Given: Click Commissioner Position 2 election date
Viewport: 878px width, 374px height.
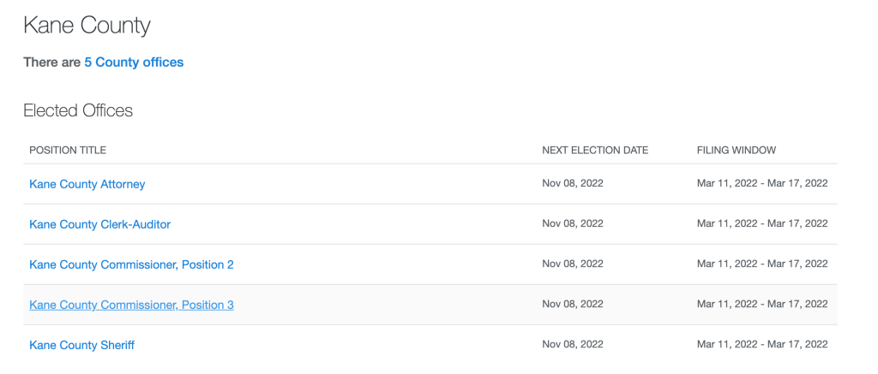Looking at the screenshot, I should [x=573, y=264].
